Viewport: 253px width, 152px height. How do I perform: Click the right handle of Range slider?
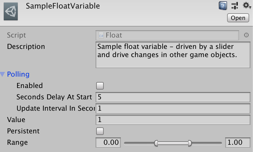pos(190,143)
